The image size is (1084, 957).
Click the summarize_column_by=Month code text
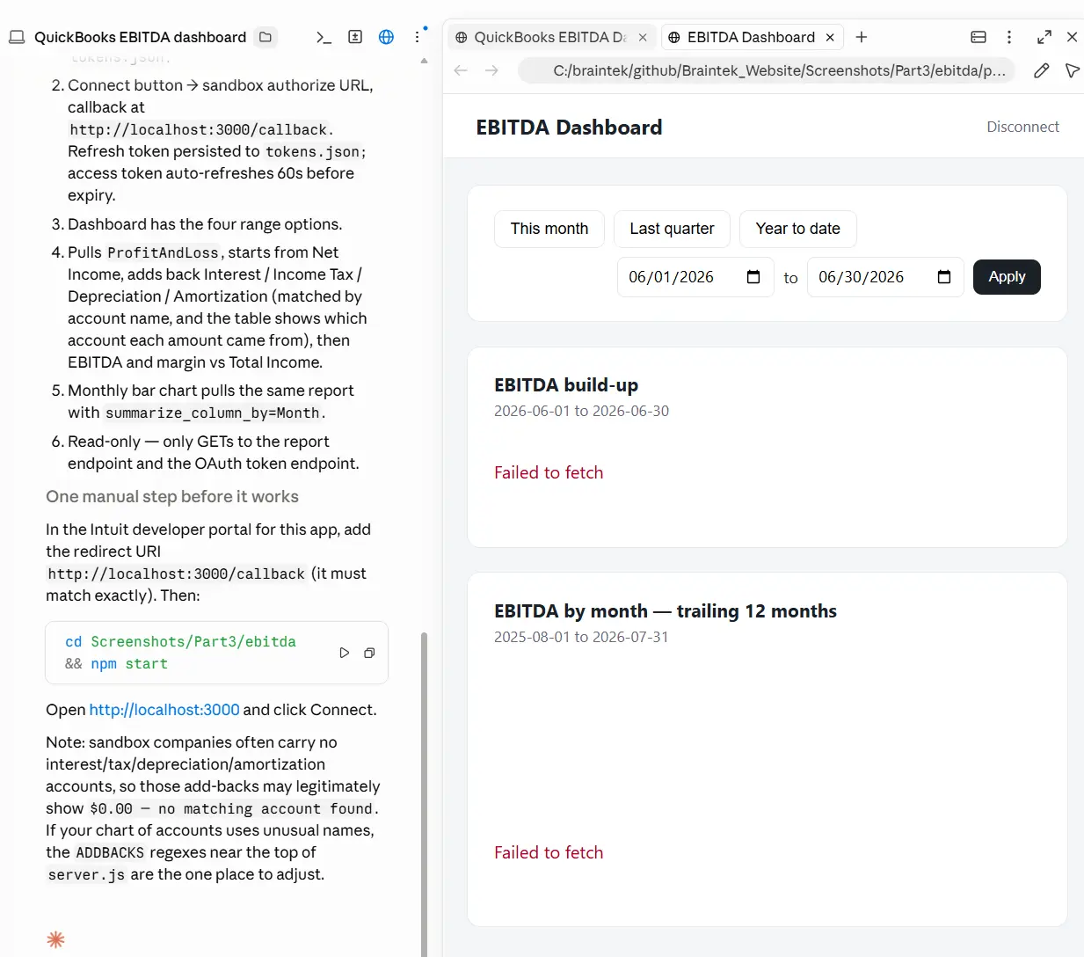214,413
